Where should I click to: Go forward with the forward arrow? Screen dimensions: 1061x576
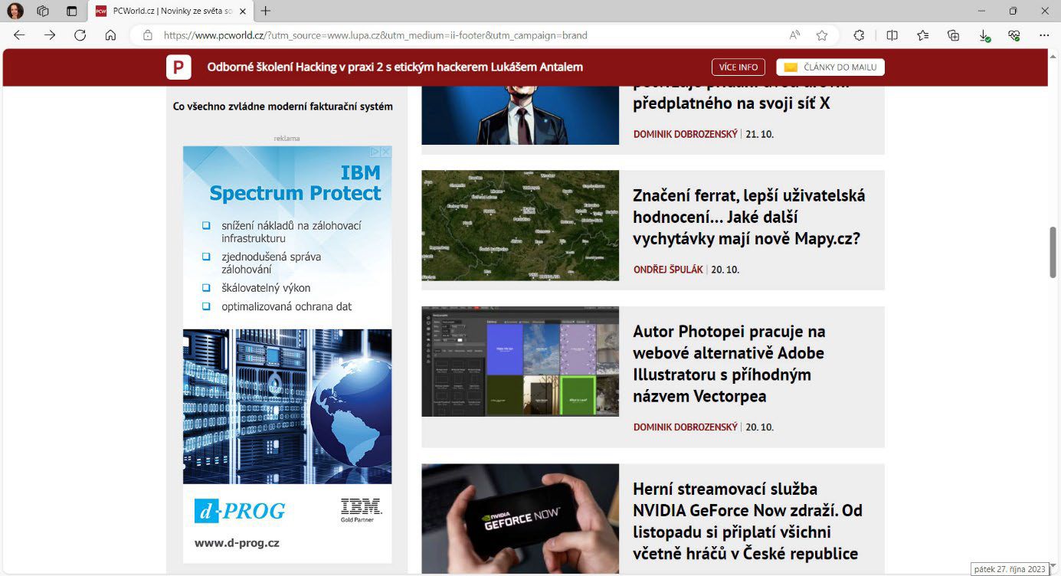coord(50,35)
